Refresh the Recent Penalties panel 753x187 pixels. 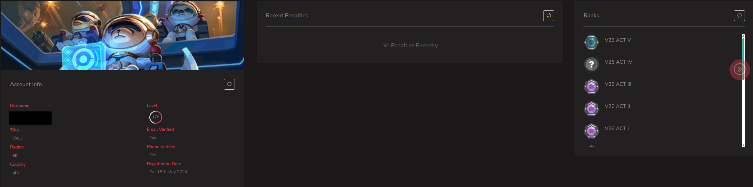pos(548,15)
